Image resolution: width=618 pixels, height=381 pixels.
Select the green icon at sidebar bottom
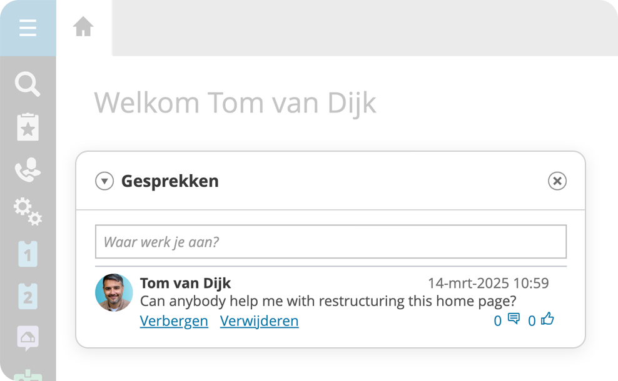[28, 375]
